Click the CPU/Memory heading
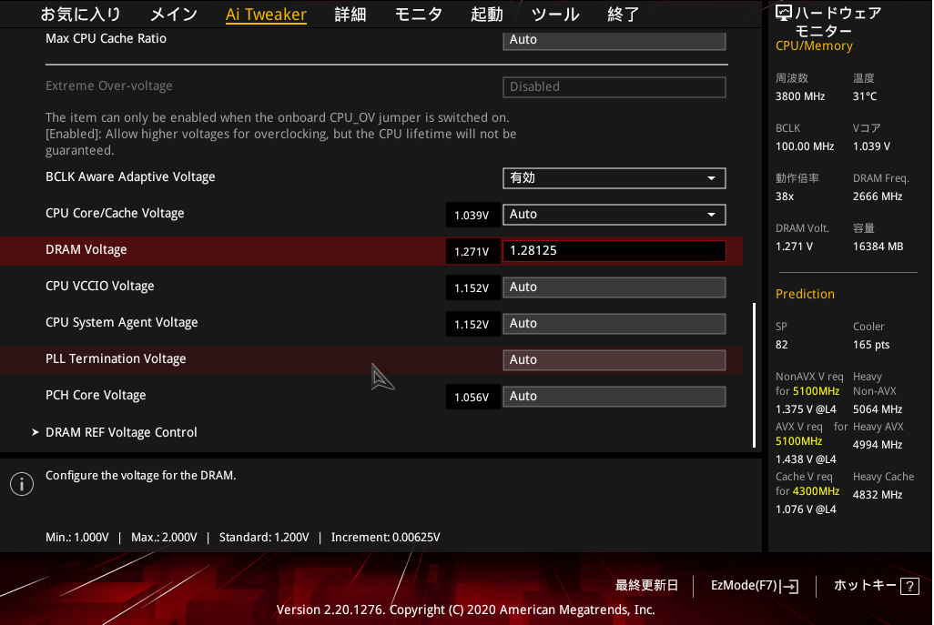The width and height of the screenshot is (934, 625). 814,45
